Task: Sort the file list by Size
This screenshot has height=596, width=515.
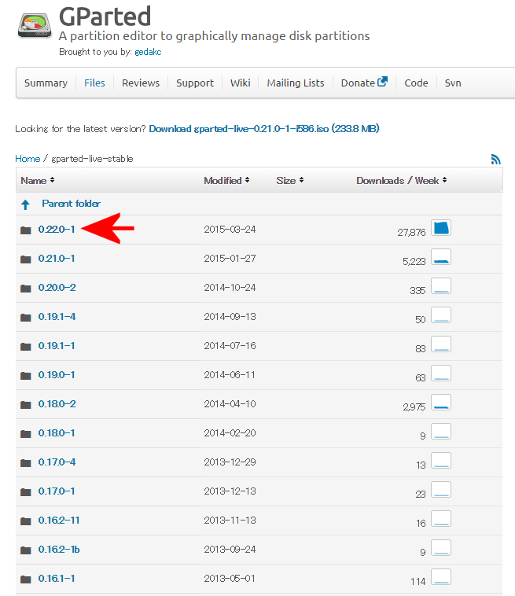Action: [x=290, y=181]
